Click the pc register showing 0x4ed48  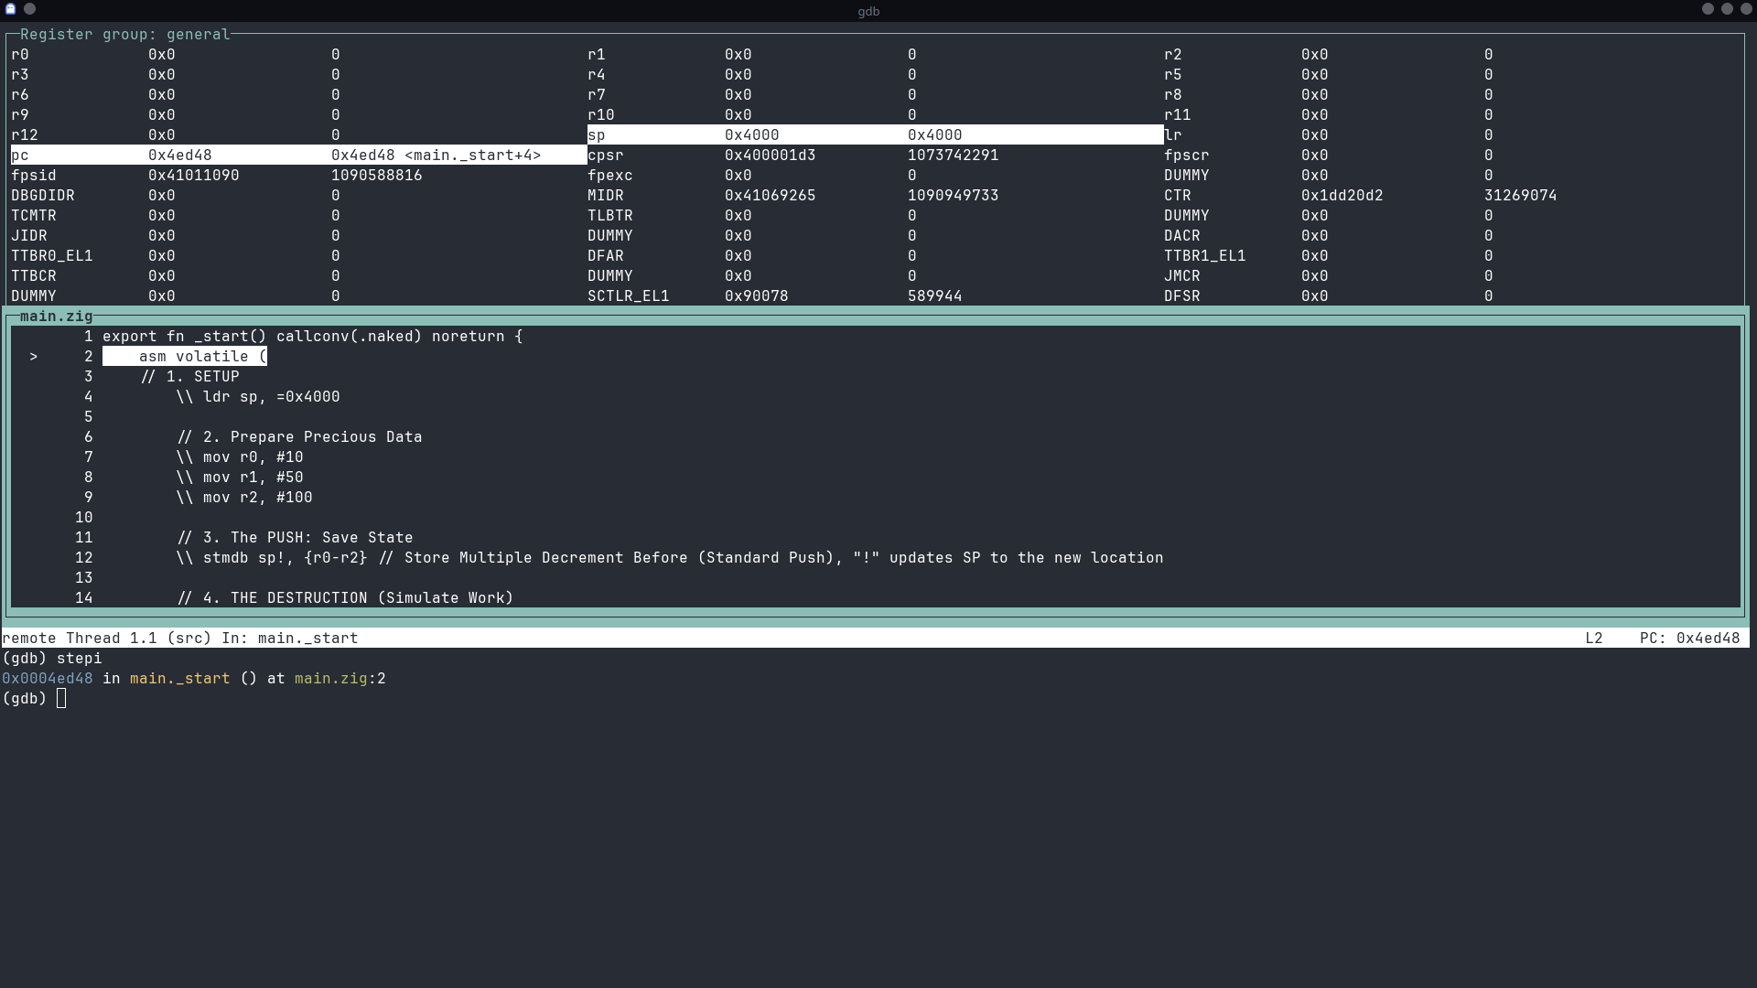tap(180, 155)
